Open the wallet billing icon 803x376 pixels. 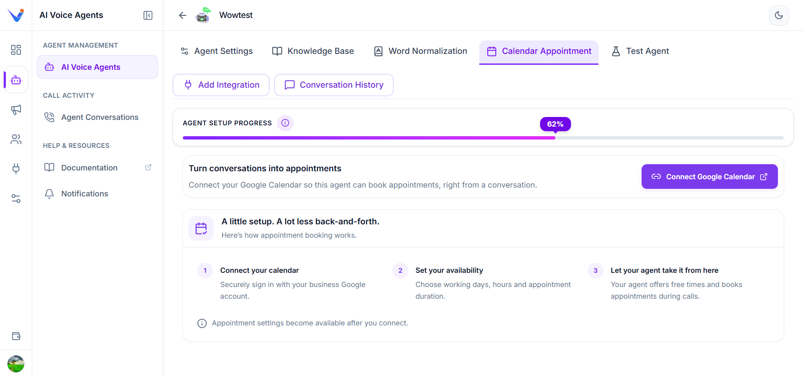pos(16,336)
